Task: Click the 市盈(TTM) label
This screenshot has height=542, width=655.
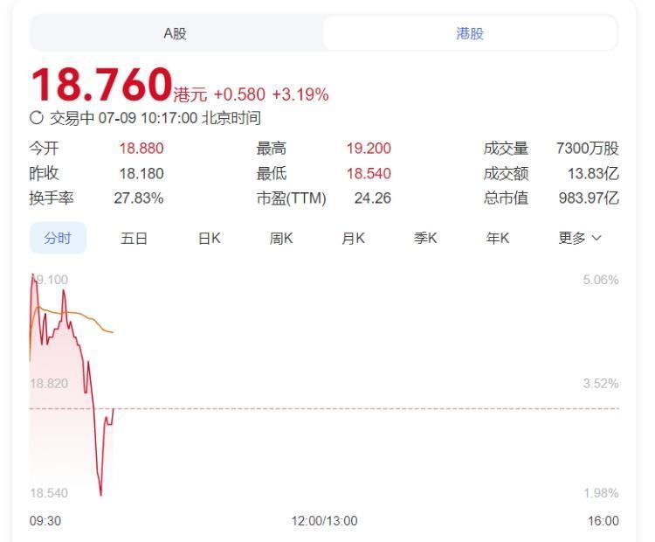Action: point(291,198)
